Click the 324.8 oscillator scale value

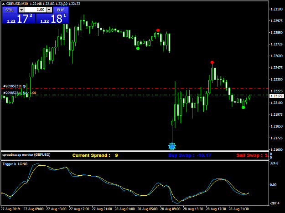[274, 163]
